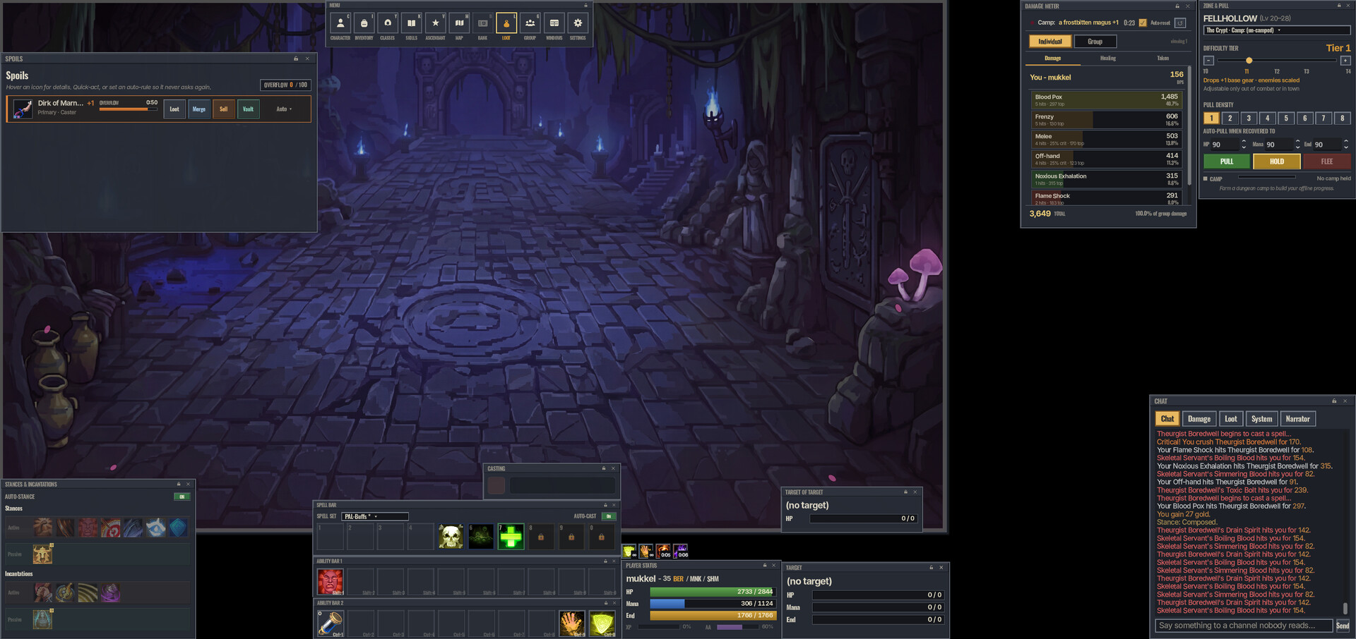Viewport: 1356px width, 639px height.
Task: Click the green PULL button
Action: (x=1227, y=162)
